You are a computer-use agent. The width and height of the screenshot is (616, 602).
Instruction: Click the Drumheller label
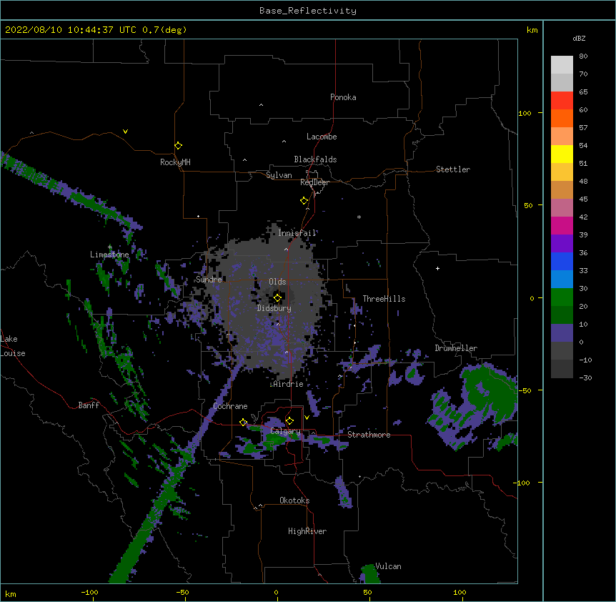(x=456, y=348)
